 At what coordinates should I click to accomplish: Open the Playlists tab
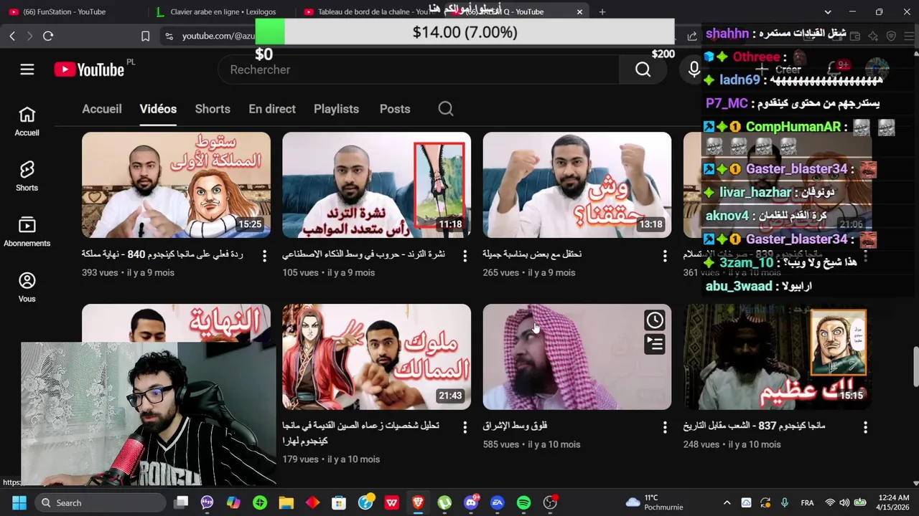click(x=336, y=109)
